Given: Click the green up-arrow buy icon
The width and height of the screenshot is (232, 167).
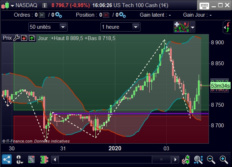Looking at the screenshot, I should [x=32, y=38].
